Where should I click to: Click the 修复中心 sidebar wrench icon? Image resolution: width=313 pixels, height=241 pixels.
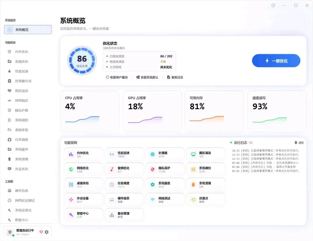[9, 220]
